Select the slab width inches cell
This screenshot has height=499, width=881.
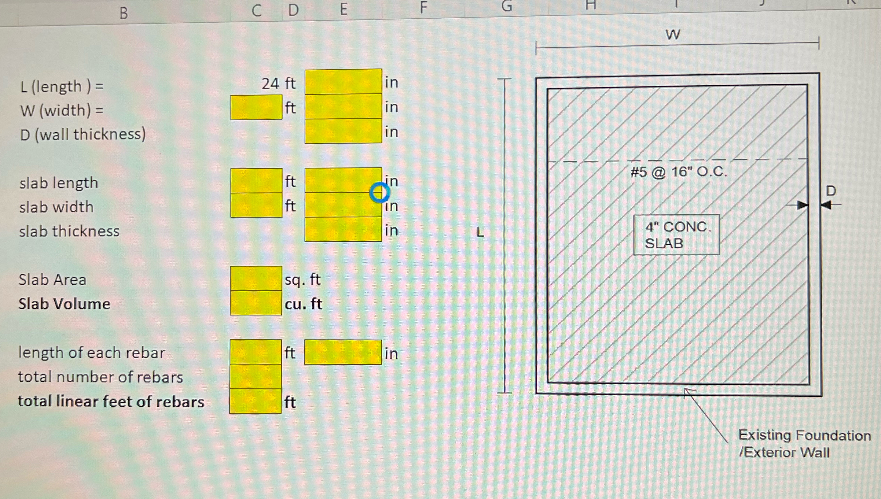click(x=343, y=205)
